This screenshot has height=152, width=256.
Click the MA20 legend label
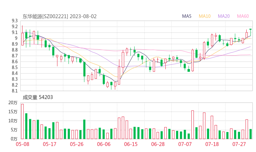pyautogui.click(x=224, y=16)
